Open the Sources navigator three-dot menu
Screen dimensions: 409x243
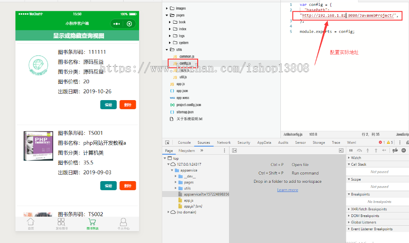[224, 151]
